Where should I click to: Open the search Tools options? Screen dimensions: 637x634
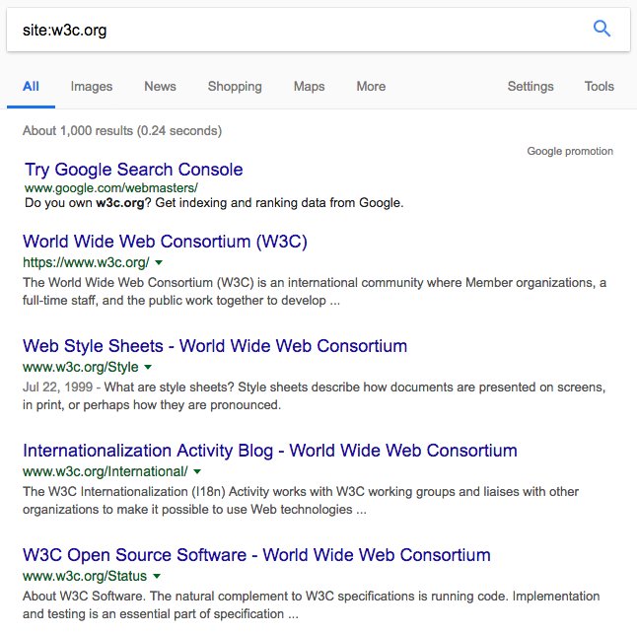pos(600,86)
